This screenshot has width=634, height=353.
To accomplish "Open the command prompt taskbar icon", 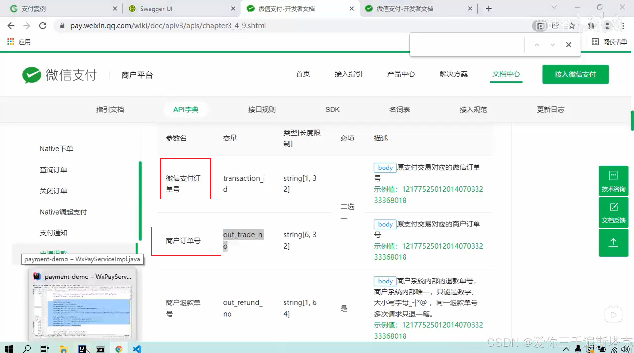I will [100, 349].
